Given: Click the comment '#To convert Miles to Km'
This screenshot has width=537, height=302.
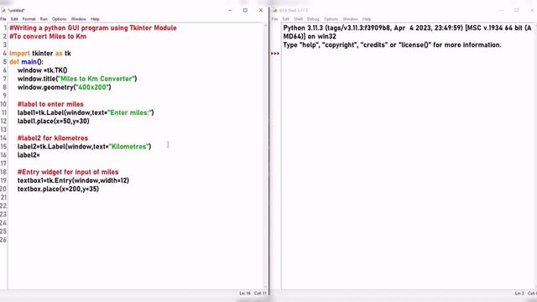Looking at the screenshot, I should pyautogui.click(x=48, y=37).
